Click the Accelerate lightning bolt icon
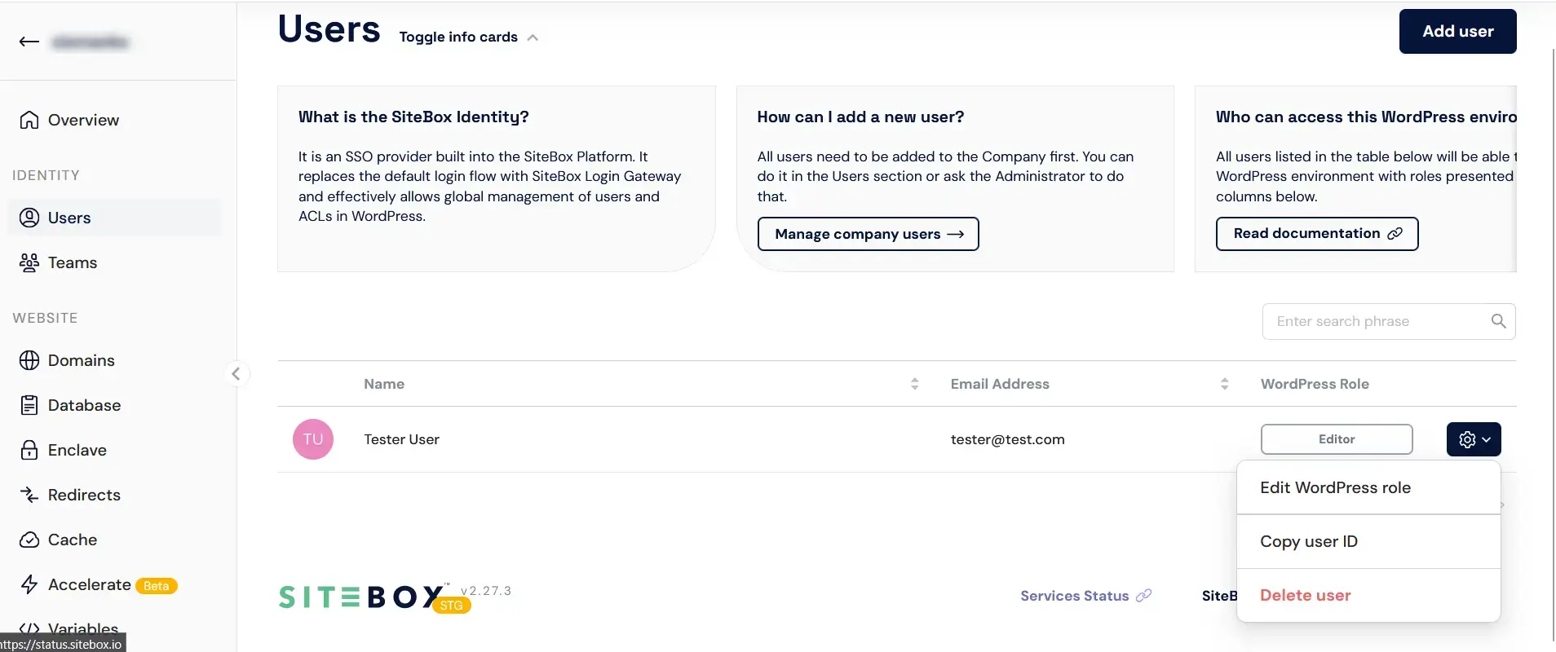1556x652 pixels. (x=29, y=584)
